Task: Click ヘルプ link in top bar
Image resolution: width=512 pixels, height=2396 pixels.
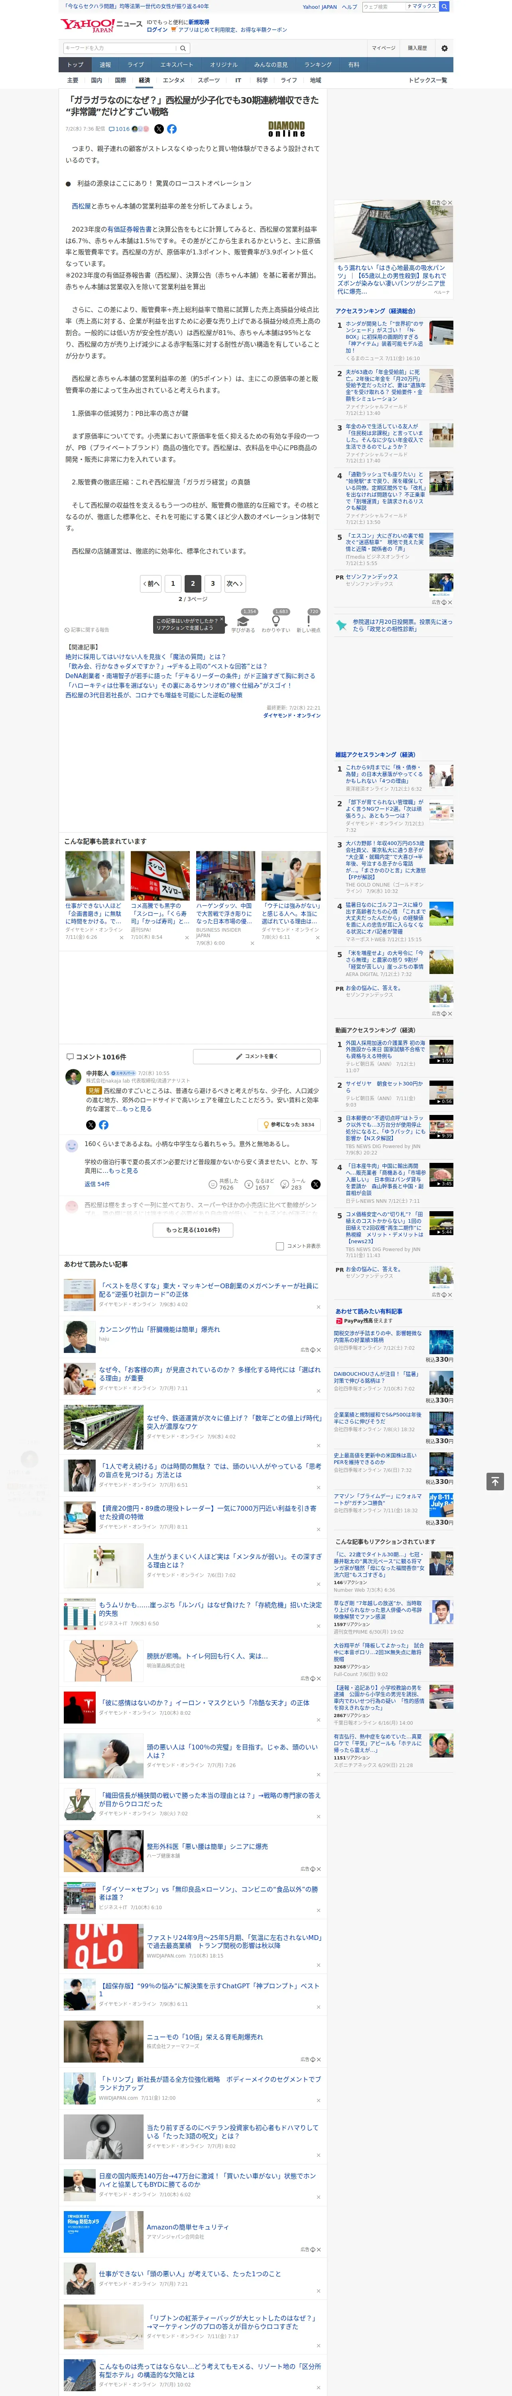Action: [x=349, y=6]
